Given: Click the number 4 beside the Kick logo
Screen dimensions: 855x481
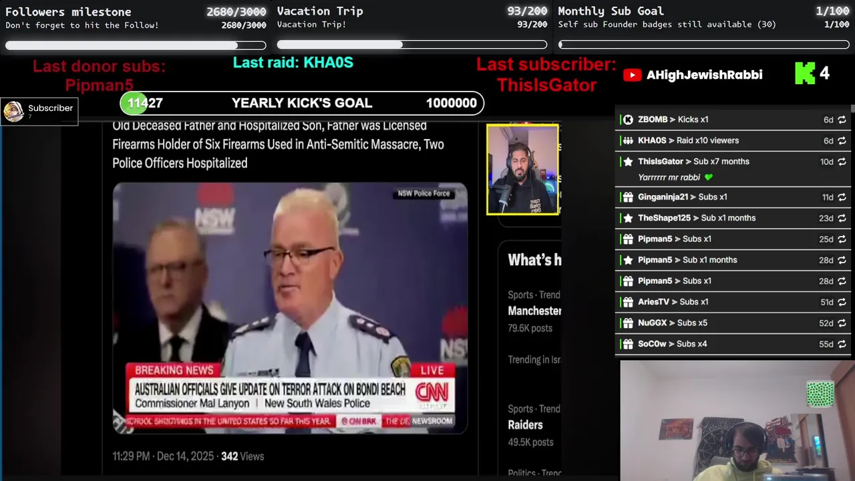Looking at the screenshot, I should [x=825, y=73].
